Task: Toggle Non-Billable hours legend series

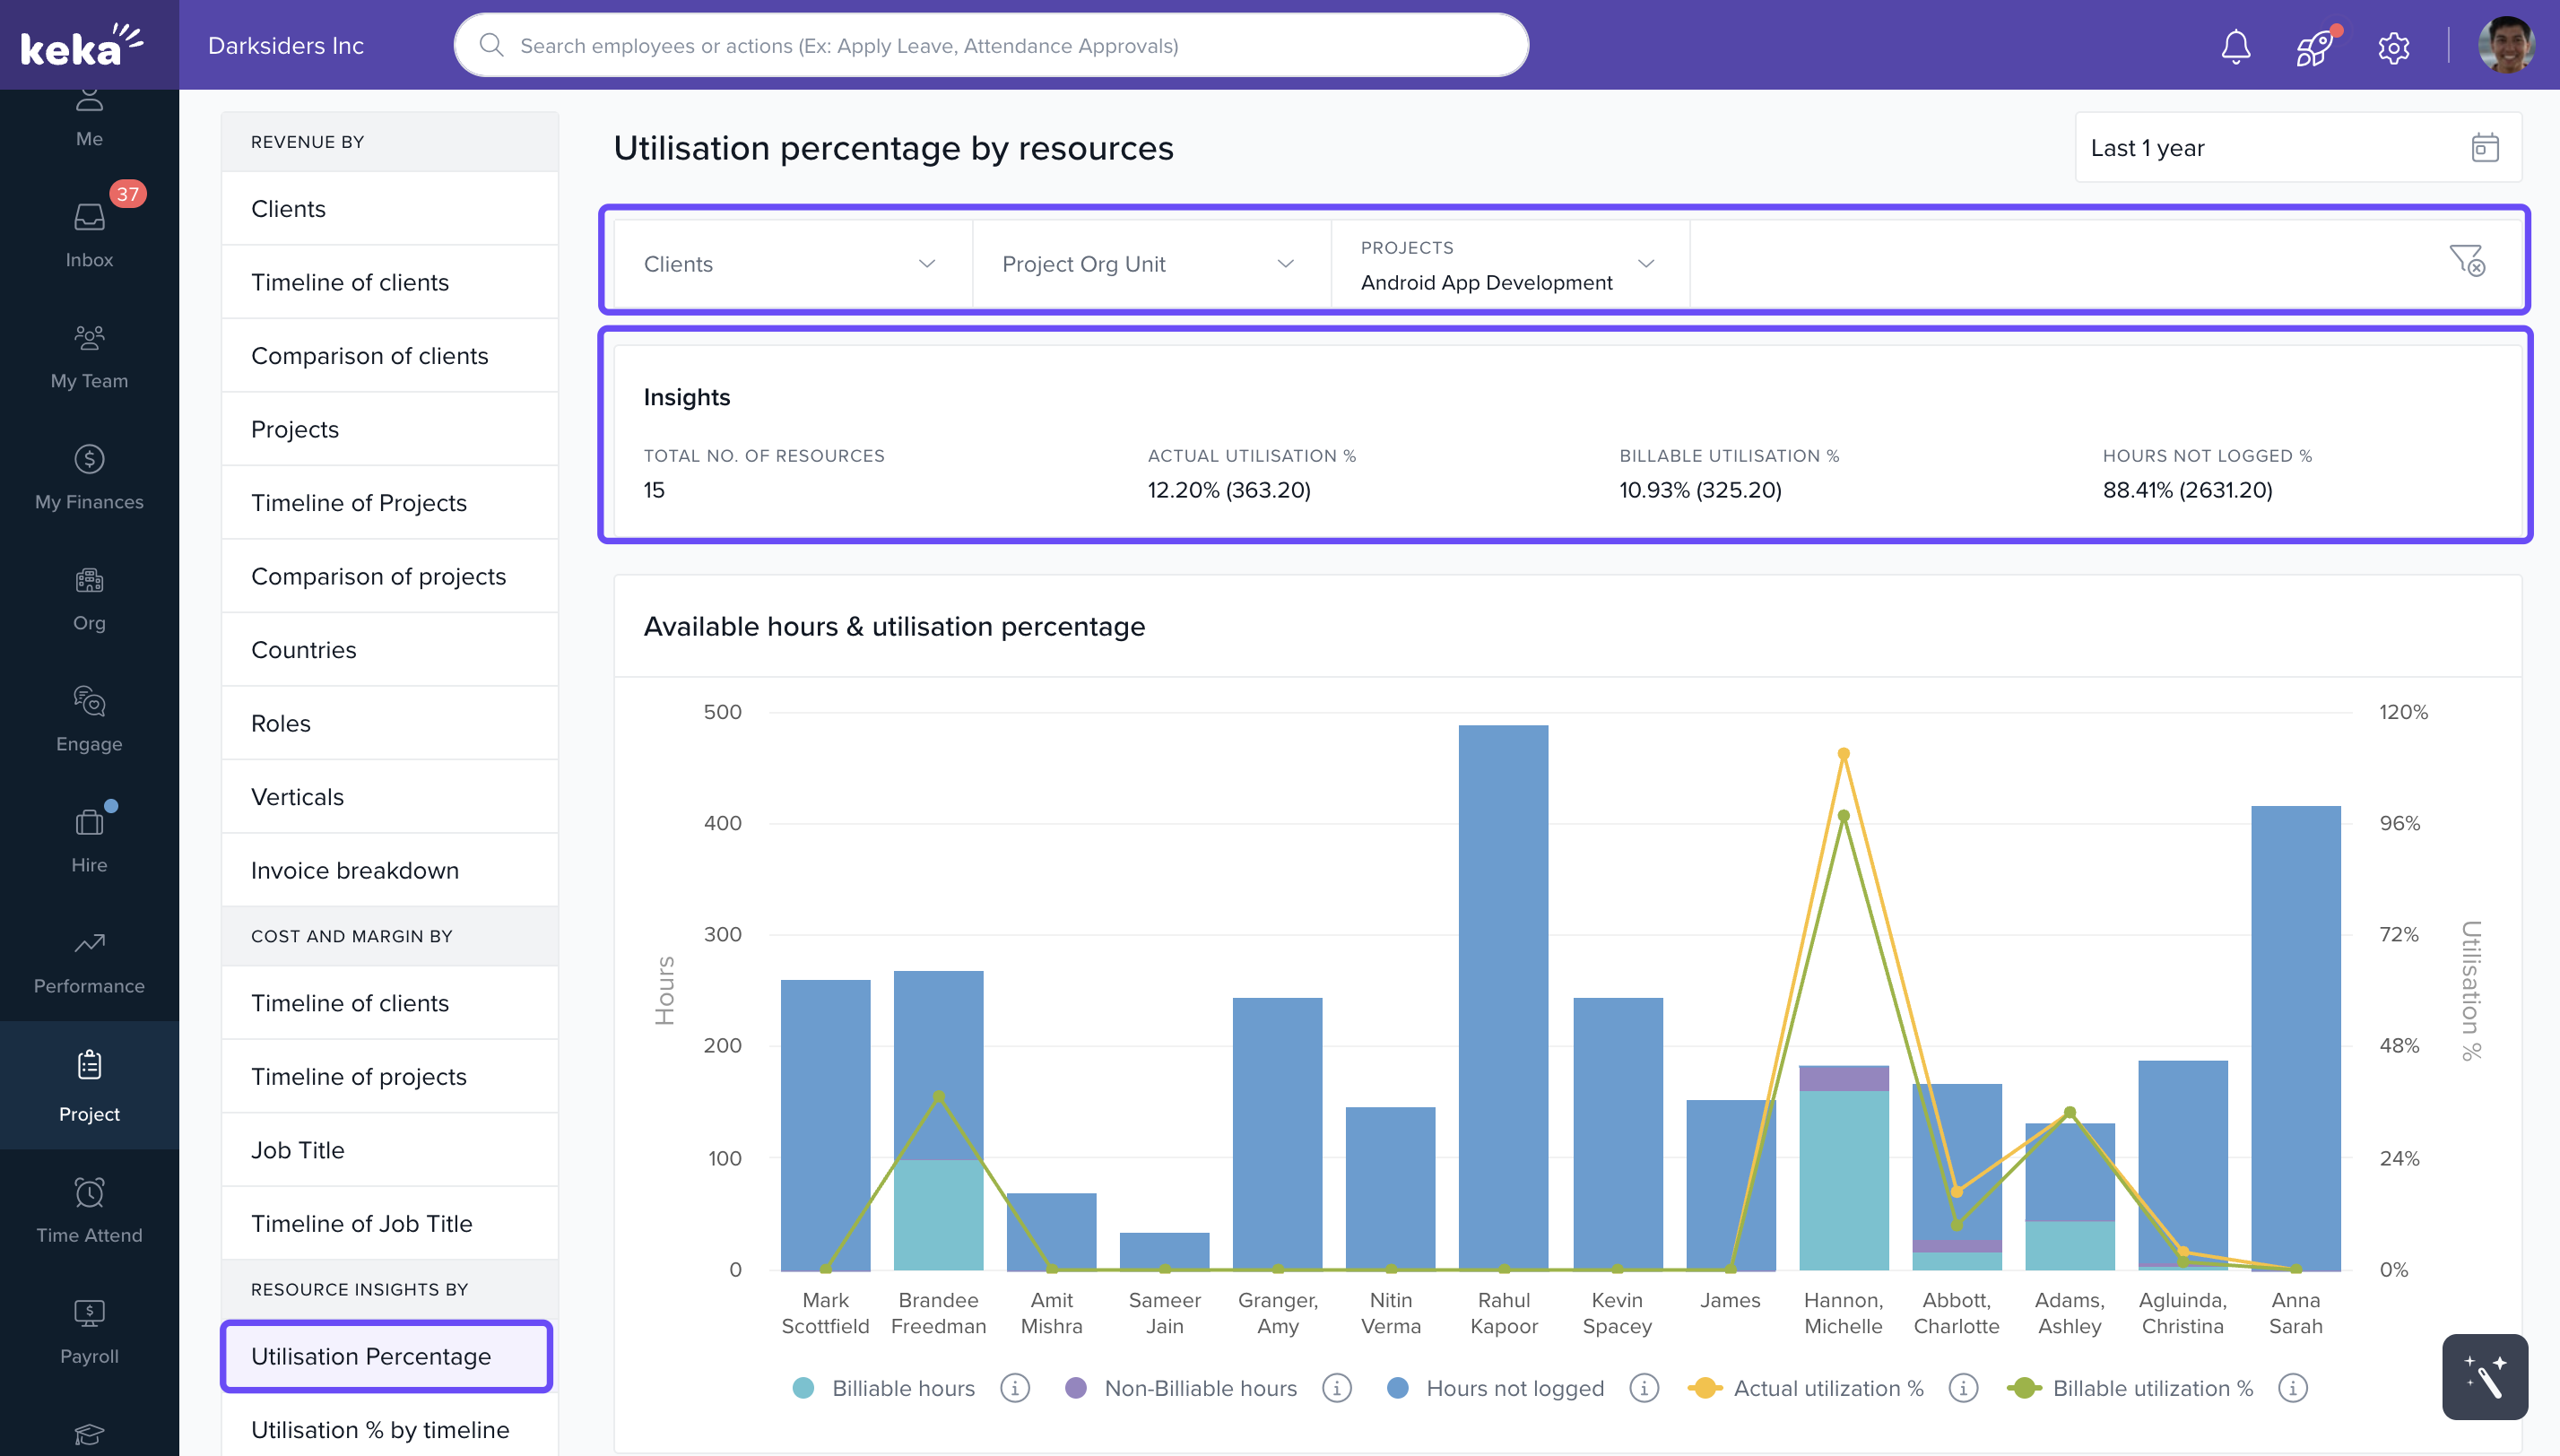Action: point(1200,1388)
